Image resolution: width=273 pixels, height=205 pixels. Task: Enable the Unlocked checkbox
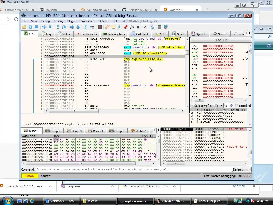pos(236,105)
